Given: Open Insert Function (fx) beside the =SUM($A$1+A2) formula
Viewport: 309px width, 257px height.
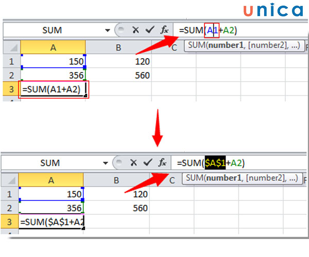Looking at the screenshot, I should pyautogui.click(x=163, y=163).
